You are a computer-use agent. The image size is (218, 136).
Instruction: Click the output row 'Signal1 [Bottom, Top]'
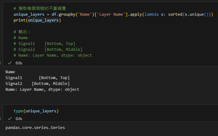(38, 78)
